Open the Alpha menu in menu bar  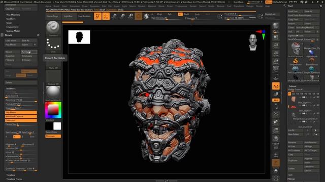[48, 6]
